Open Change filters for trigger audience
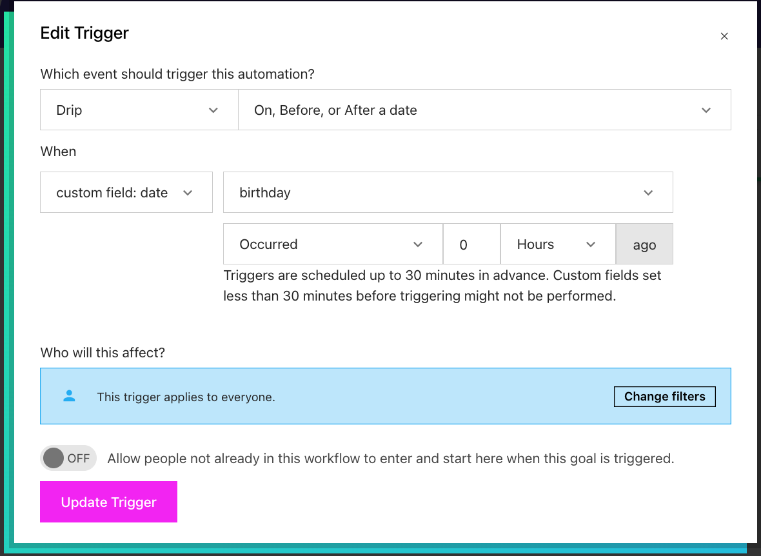The image size is (761, 556). (x=664, y=396)
